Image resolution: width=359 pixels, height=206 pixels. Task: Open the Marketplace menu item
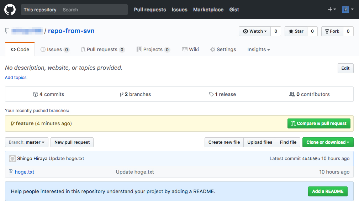208,10
